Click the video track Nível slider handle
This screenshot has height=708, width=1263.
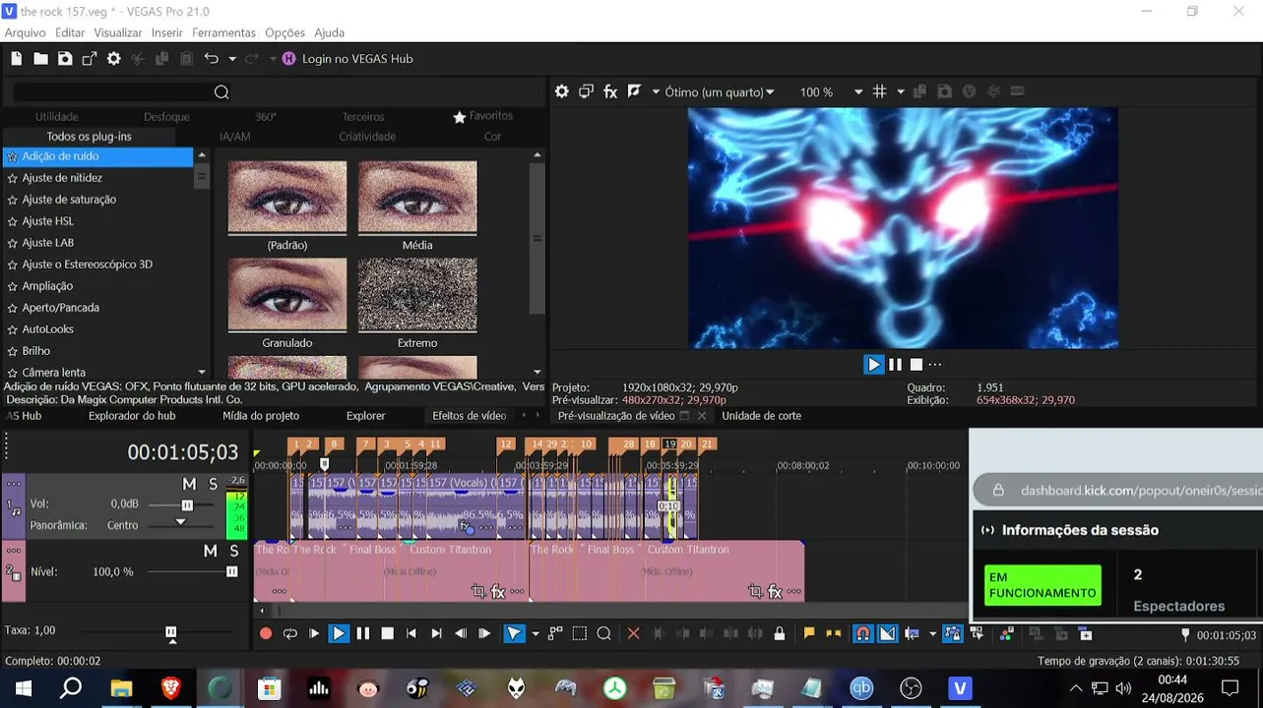tap(232, 571)
